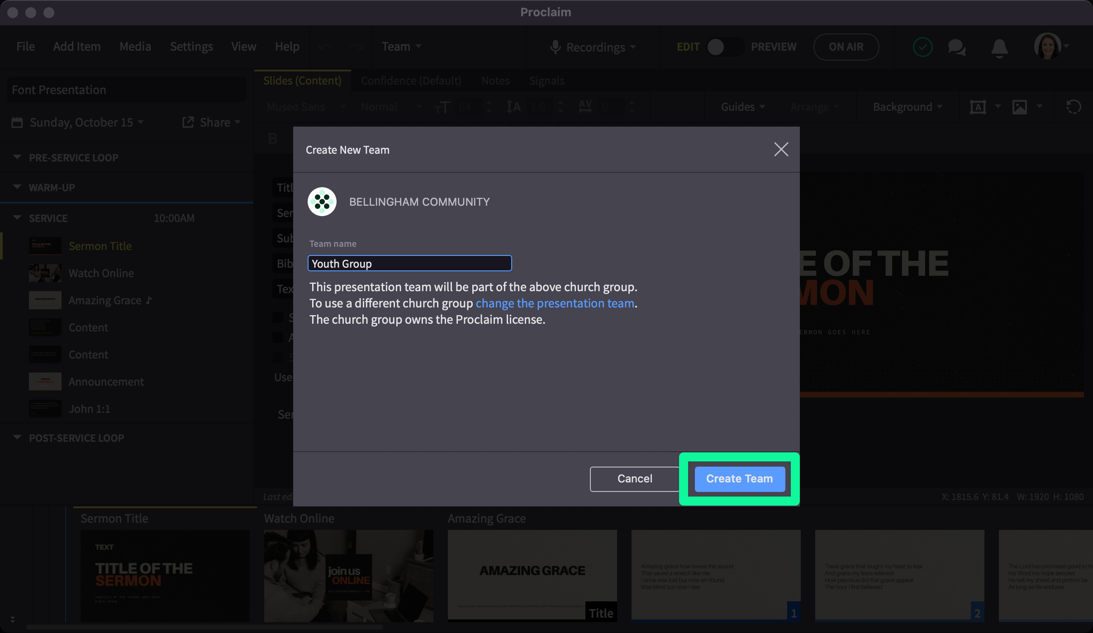
Task: Click the Font Presentation title field
Action: click(127, 90)
